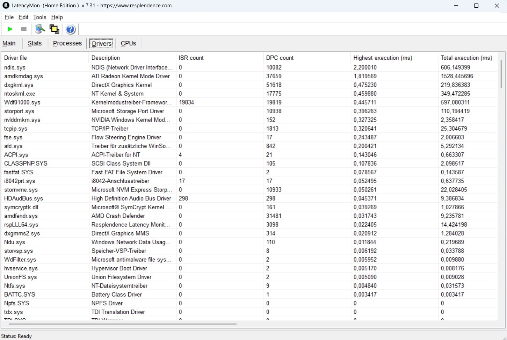Click the vertical scrollbar thumb of driver list
Viewport: 507px width, 340px height.
coord(501,74)
